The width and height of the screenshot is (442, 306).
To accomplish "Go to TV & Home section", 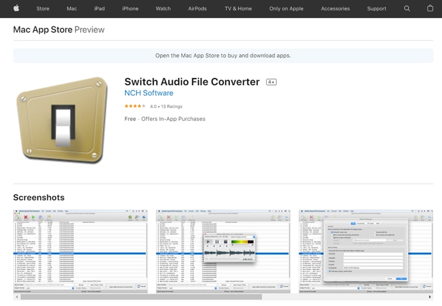I will [238, 9].
